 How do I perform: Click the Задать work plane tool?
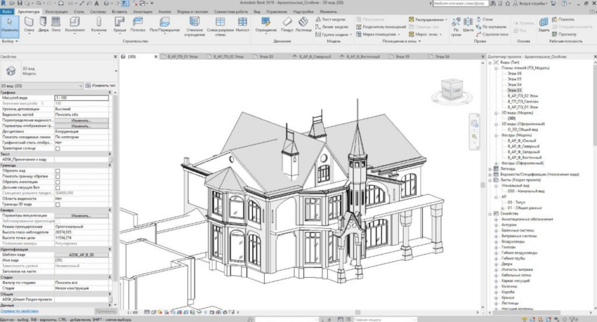[544, 24]
